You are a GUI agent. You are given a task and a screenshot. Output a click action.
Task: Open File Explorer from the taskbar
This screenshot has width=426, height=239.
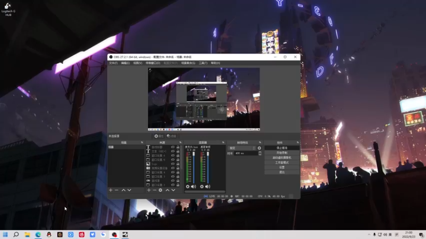point(27,234)
